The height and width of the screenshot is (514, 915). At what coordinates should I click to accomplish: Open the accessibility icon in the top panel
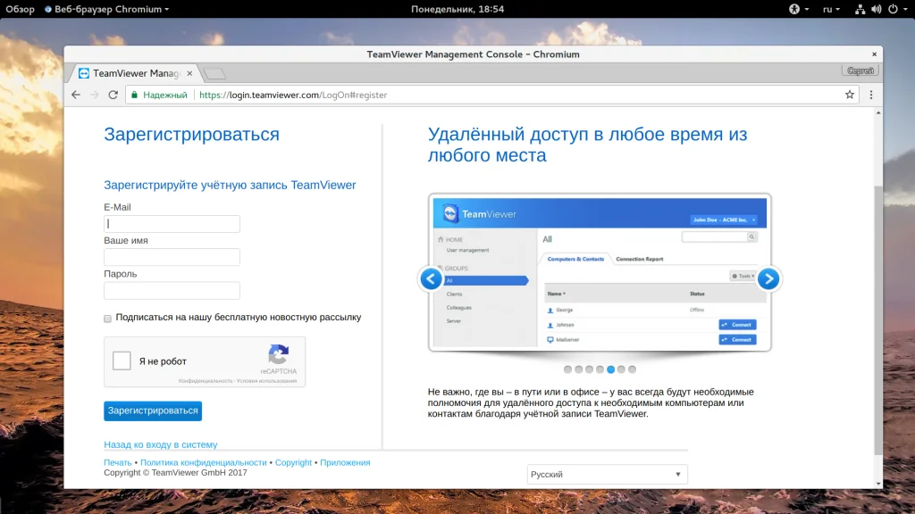[793, 9]
